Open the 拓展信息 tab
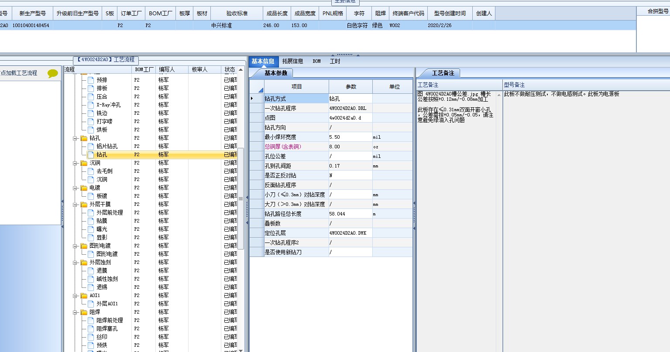This screenshot has width=670, height=352. [x=292, y=62]
